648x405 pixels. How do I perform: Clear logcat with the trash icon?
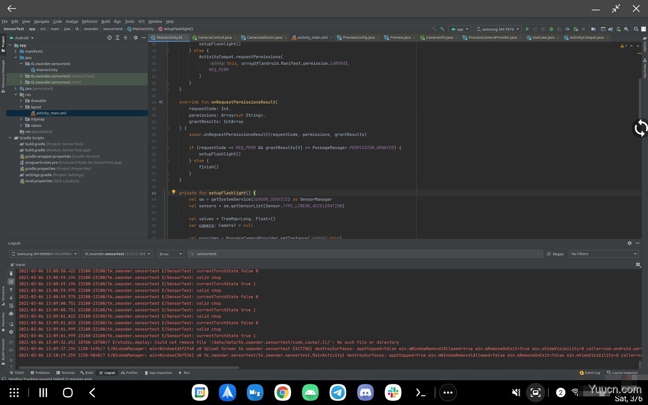11,274
